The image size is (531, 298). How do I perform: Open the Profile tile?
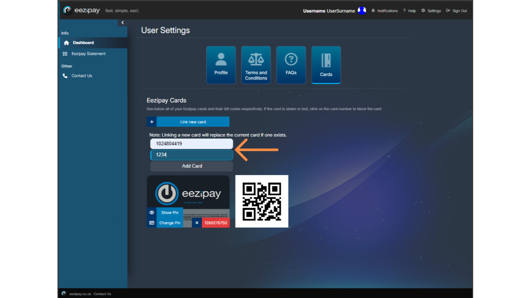click(x=221, y=65)
